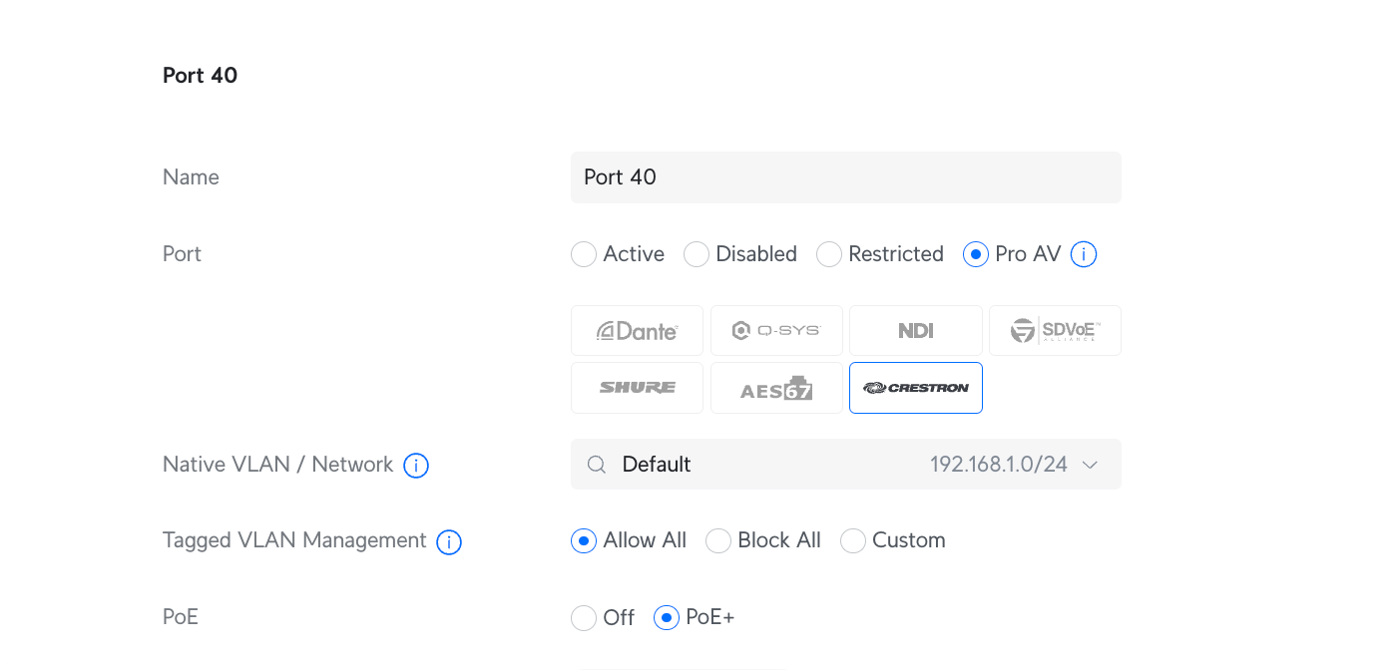This screenshot has height=670, width=1399.
Task: Set port mode to Active
Action: pos(584,254)
